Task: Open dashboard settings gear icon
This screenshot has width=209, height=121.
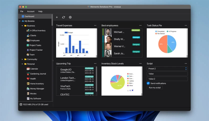Action: [70, 17]
